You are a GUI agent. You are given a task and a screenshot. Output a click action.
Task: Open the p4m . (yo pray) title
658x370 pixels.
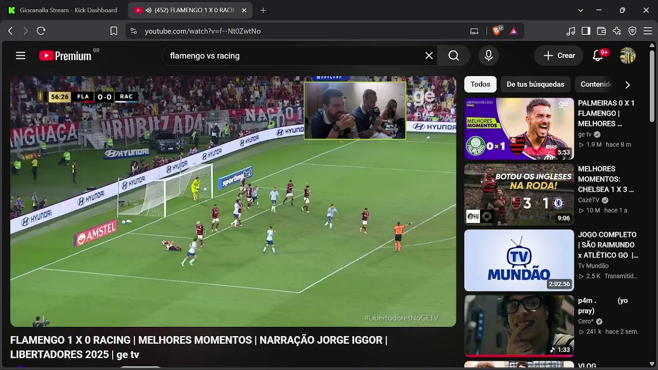coord(602,306)
